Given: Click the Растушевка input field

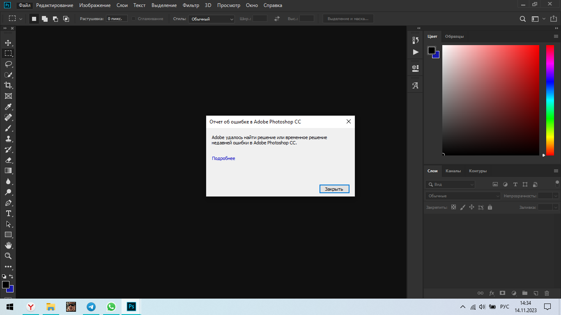Looking at the screenshot, I should (117, 19).
